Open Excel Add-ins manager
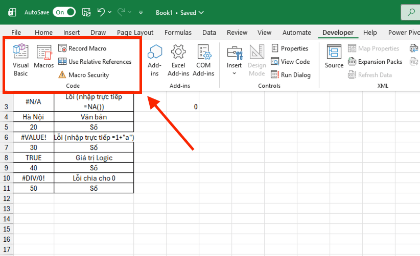This screenshot has height=256, width=420. pos(178,60)
